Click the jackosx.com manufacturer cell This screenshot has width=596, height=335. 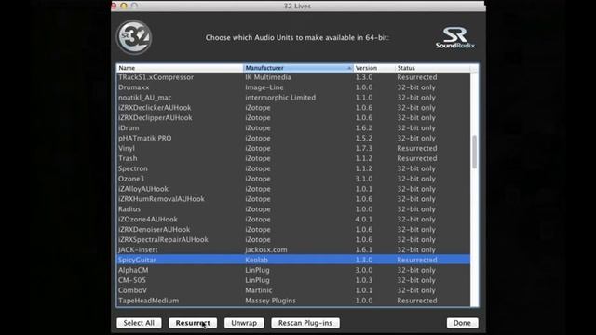266,249
